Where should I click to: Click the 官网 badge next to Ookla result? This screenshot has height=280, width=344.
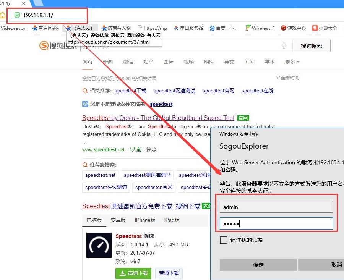(x=243, y=118)
